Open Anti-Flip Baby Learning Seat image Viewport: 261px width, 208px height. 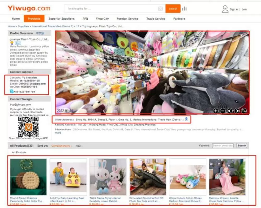pyautogui.click(x=68, y=177)
